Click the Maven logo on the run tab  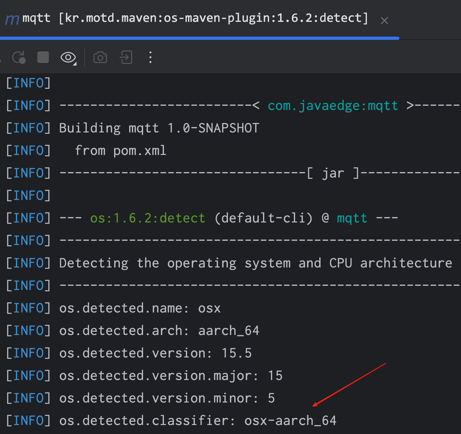[x=12, y=18]
